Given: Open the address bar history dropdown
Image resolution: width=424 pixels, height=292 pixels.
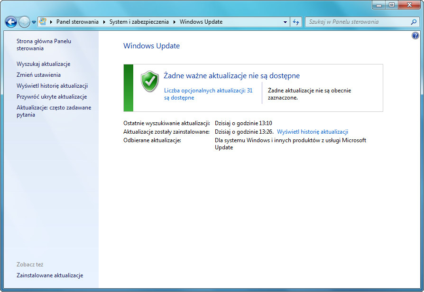Looking at the screenshot, I should (285, 22).
